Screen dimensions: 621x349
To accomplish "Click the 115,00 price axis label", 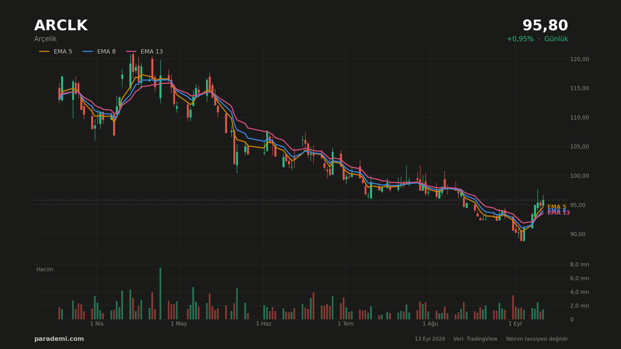I will pos(579,88).
